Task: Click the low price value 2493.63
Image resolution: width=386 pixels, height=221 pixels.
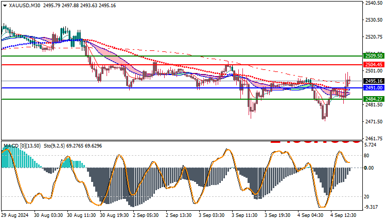Action: click(x=89, y=6)
